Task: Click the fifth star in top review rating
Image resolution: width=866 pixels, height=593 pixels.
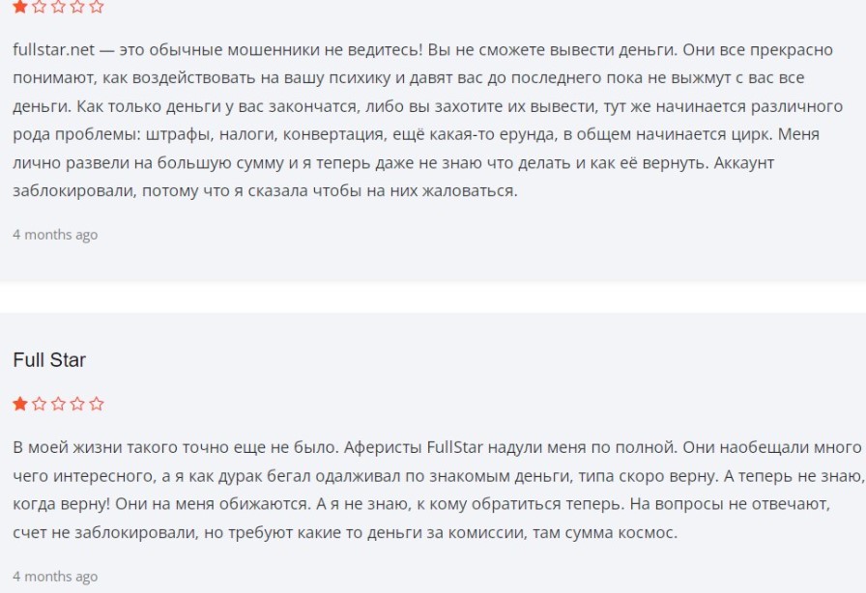Action: [96, 7]
